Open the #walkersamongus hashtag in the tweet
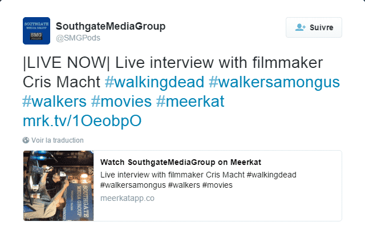365x230 pixels. pos(274,82)
